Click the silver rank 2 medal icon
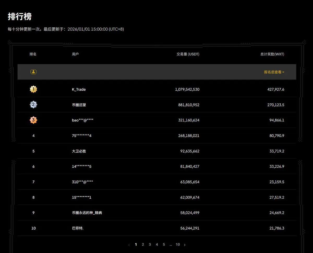The image size is (313, 253). coord(33,105)
